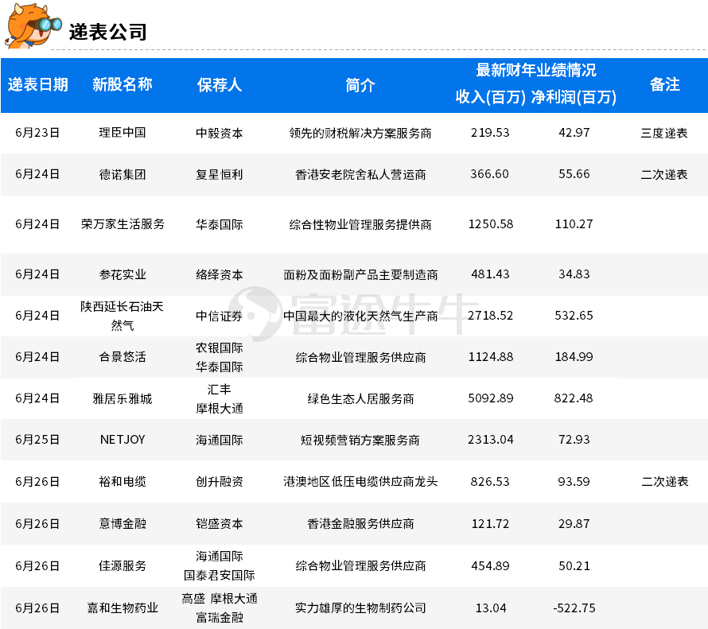Click revenue value 1124.88
708x629 pixels.
pos(491,357)
